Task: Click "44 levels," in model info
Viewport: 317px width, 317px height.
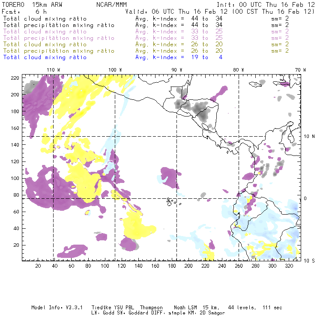Action: click(242, 308)
